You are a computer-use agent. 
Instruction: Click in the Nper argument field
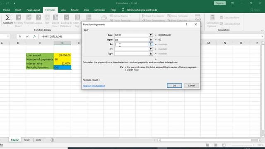point(131,40)
